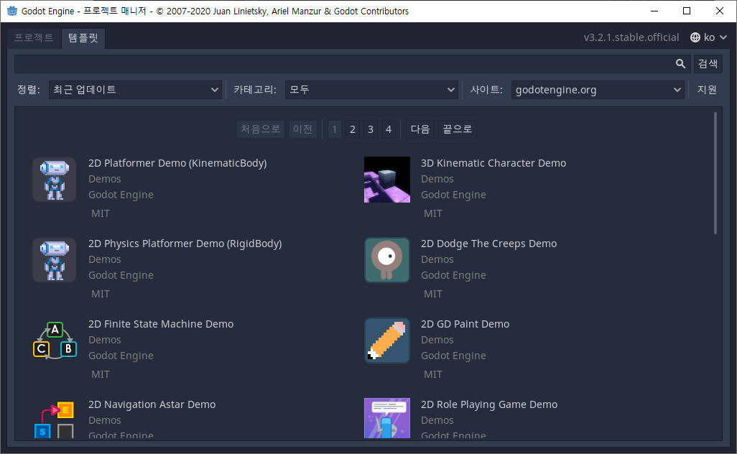Click Demos category under 2D Dodge The Creeps
This screenshot has height=454, width=737.
437,259
